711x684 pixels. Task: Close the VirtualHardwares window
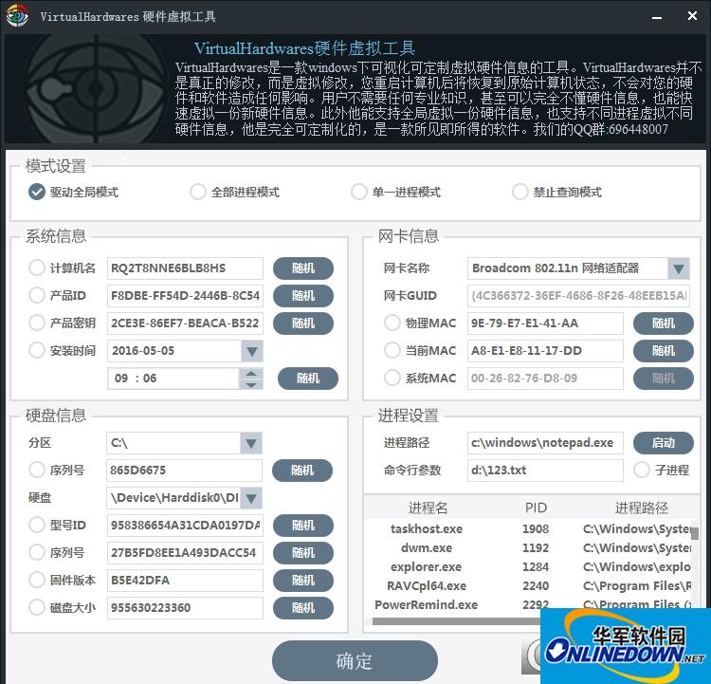692,16
